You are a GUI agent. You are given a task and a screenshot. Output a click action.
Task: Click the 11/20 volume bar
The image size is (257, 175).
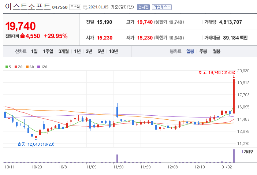118,159
